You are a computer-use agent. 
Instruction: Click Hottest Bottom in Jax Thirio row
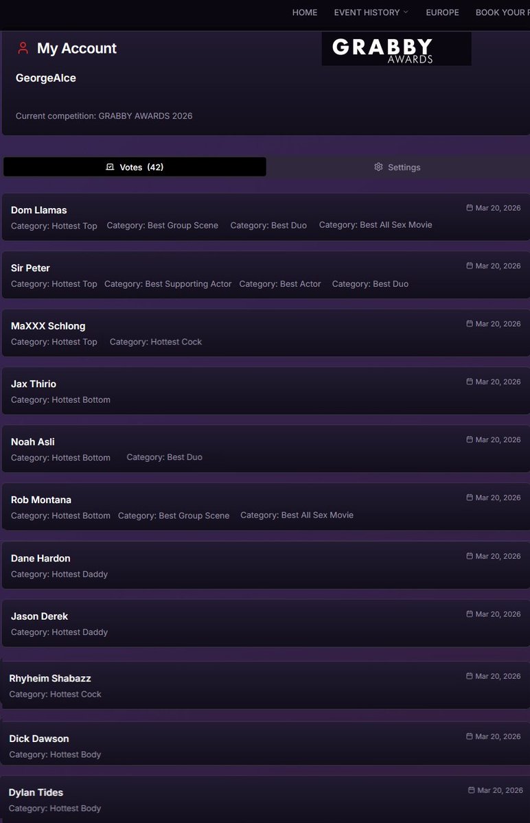[61, 399]
